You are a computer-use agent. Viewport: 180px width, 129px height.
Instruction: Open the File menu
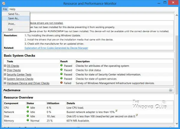(5, 9)
